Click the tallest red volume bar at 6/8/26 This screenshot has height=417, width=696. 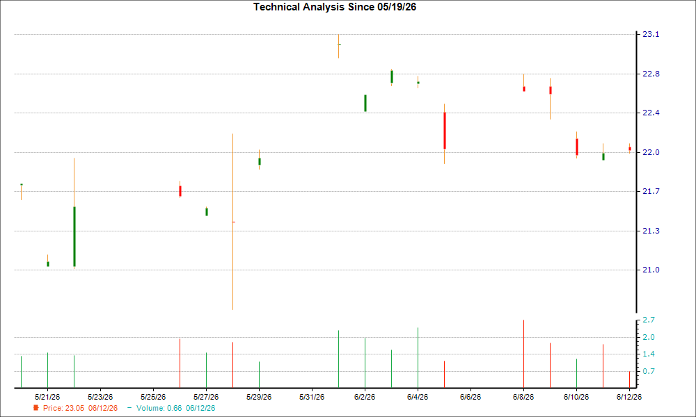click(x=524, y=354)
